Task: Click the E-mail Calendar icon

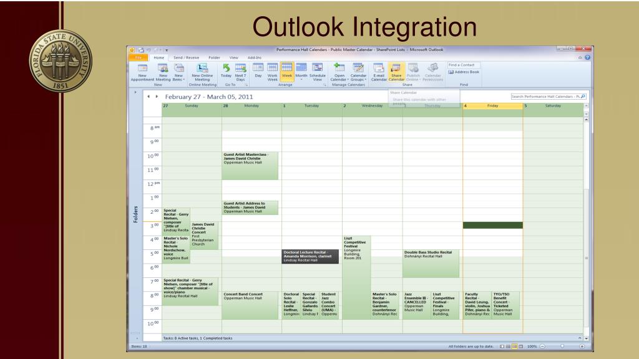Action: (379, 72)
